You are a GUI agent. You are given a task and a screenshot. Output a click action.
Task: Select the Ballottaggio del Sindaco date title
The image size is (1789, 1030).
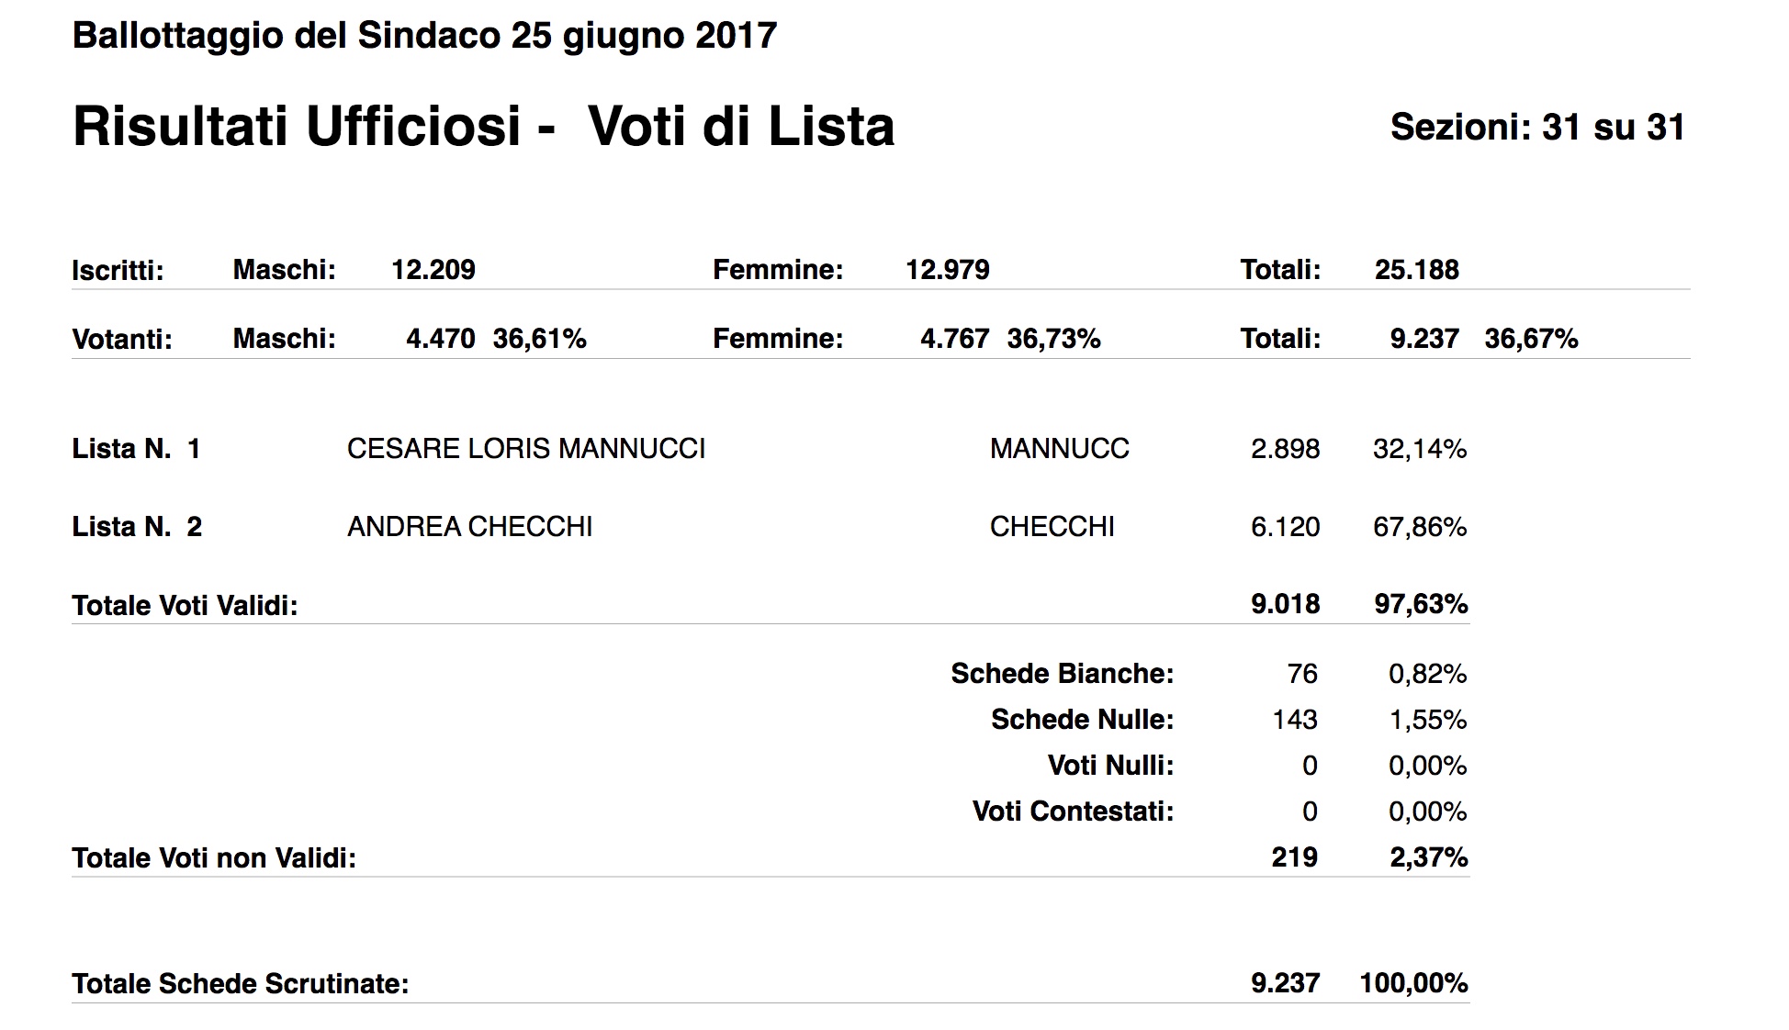coord(424,36)
